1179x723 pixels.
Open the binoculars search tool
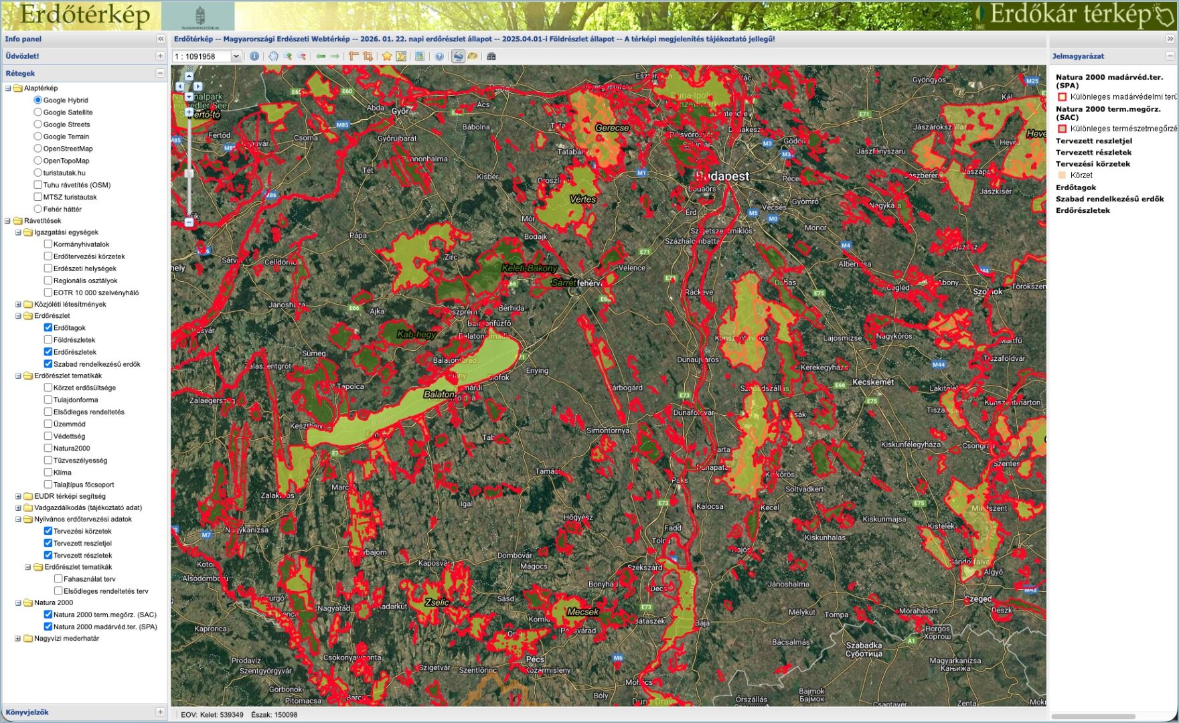(x=491, y=56)
